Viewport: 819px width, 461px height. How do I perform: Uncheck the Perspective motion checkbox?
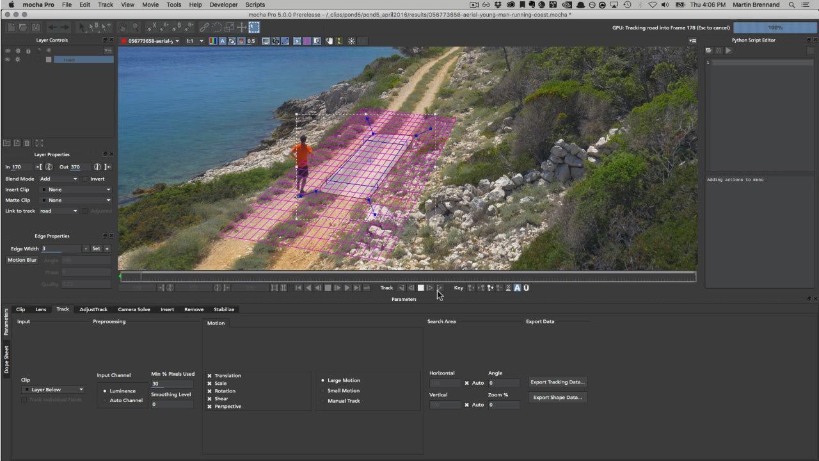[x=209, y=407]
